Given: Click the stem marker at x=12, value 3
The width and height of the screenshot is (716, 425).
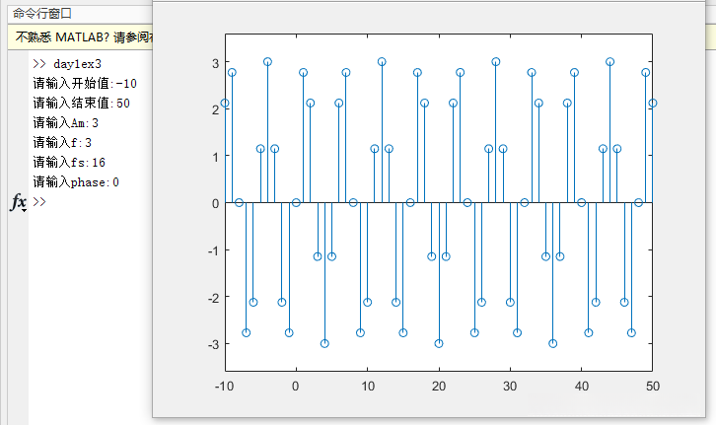Looking at the screenshot, I should 382,61.
